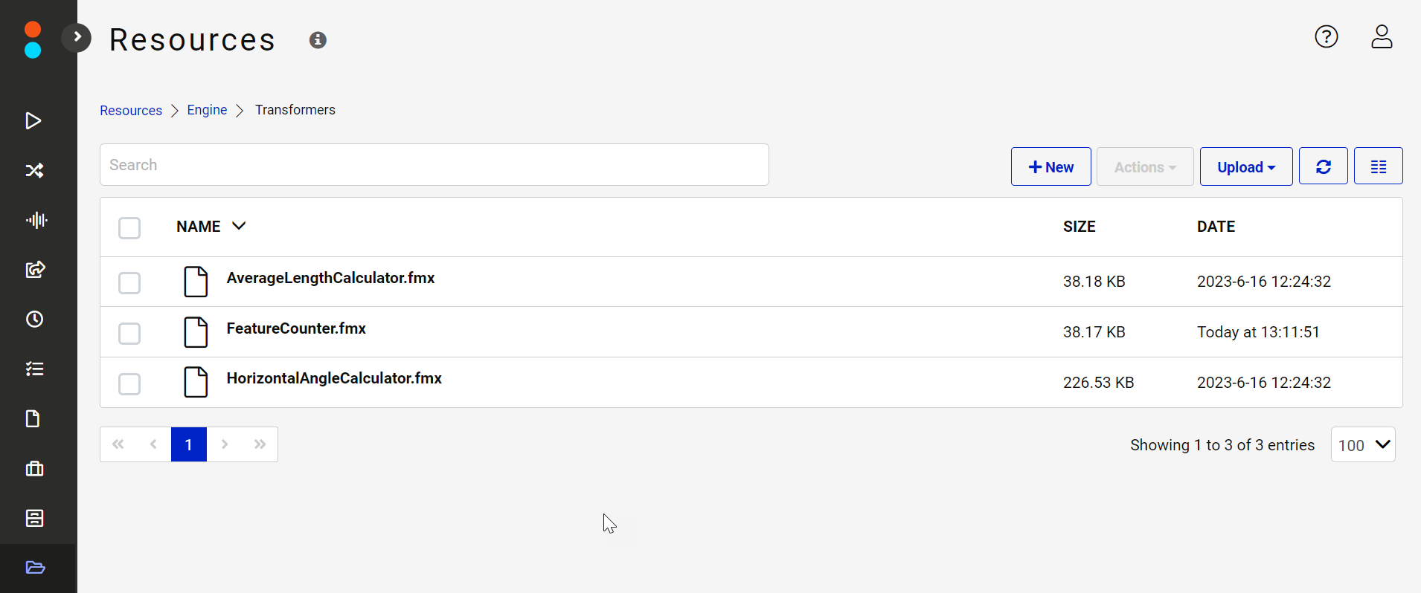Open the Resources folder icon in sidebar
Screen dimensions: 1421x593
[x=35, y=568]
